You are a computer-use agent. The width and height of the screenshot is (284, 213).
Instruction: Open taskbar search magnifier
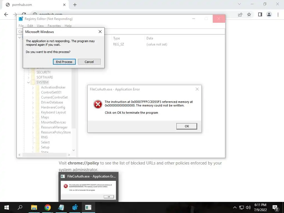coord(20,207)
